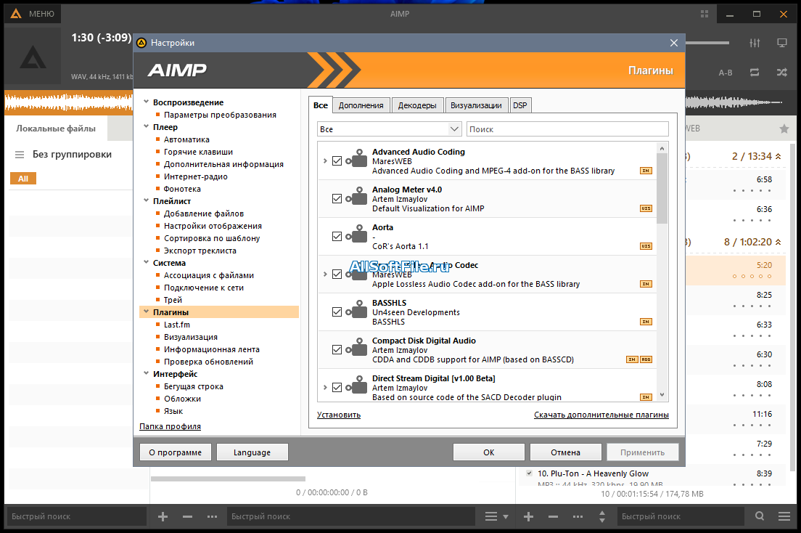Image resolution: width=801 pixels, height=533 pixels.
Task: Switch to the Дополнения tab
Action: [361, 105]
